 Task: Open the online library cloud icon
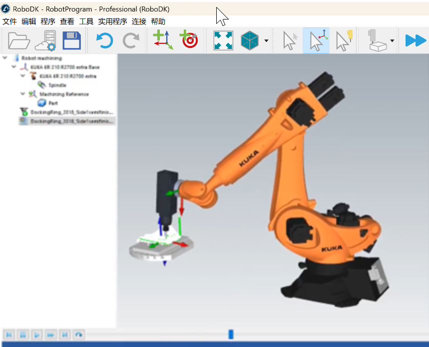(45, 40)
